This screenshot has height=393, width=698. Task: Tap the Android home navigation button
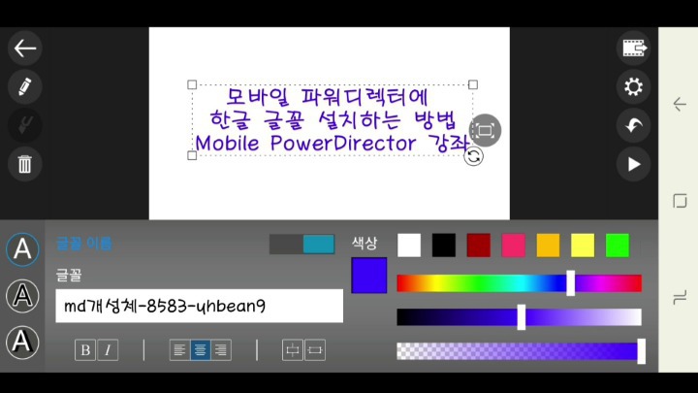click(x=680, y=201)
